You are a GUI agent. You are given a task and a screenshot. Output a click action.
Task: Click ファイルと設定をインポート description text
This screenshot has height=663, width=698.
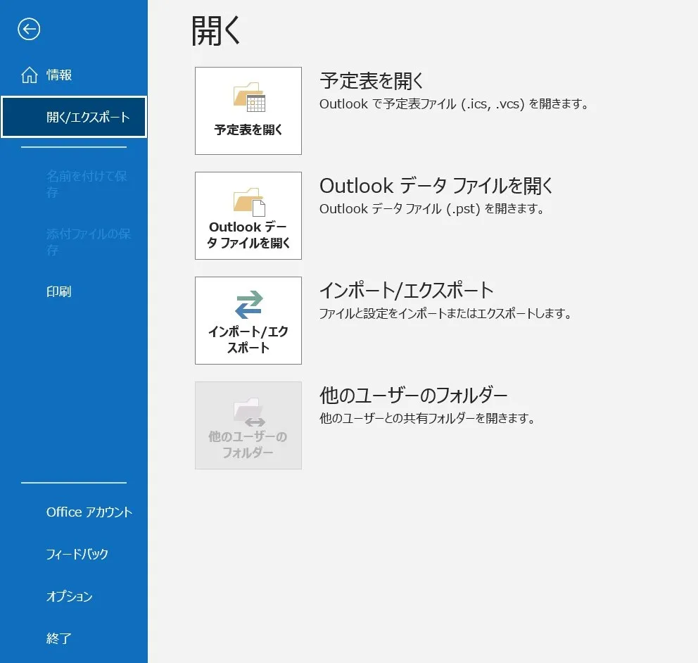tap(445, 313)
